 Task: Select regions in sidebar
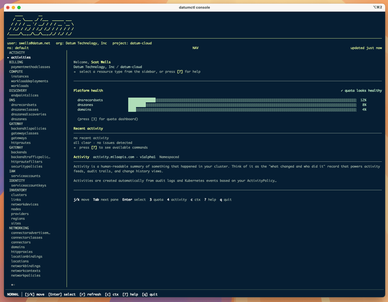point(18,219)
